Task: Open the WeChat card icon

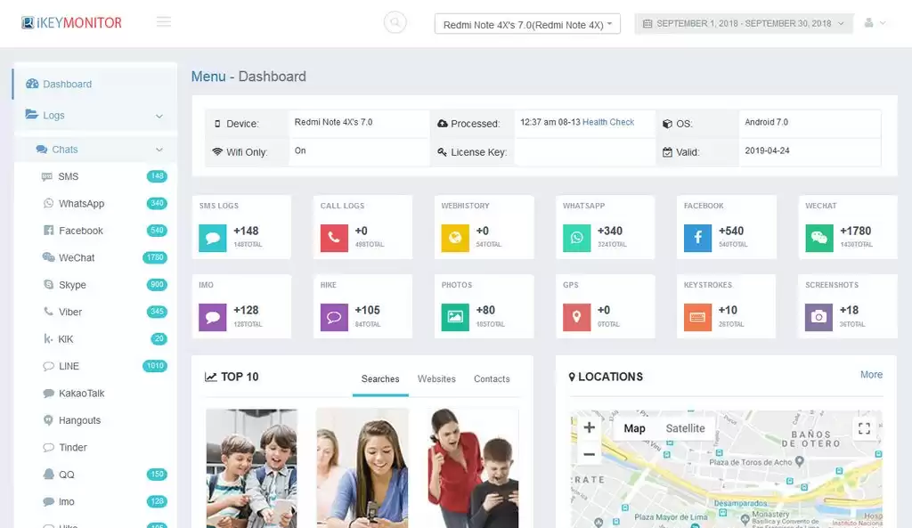Action: click(818, 239)
